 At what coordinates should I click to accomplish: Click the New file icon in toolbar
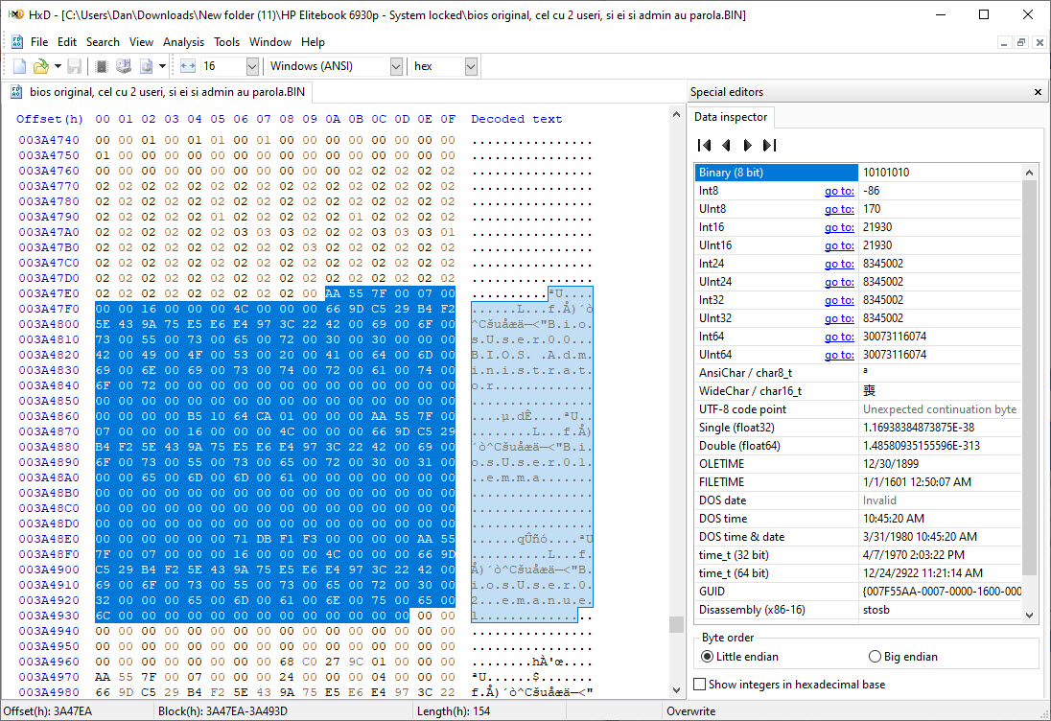[19, 66]
